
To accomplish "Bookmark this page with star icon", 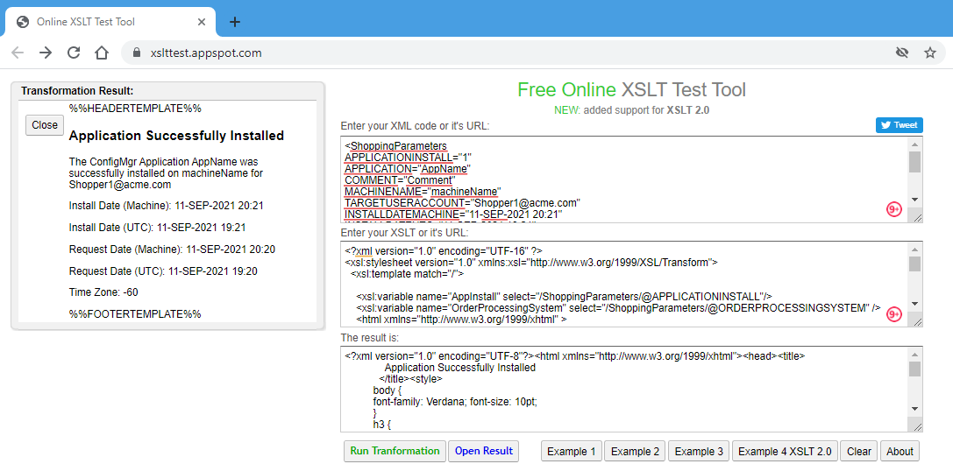I will [x=930, y=53].
